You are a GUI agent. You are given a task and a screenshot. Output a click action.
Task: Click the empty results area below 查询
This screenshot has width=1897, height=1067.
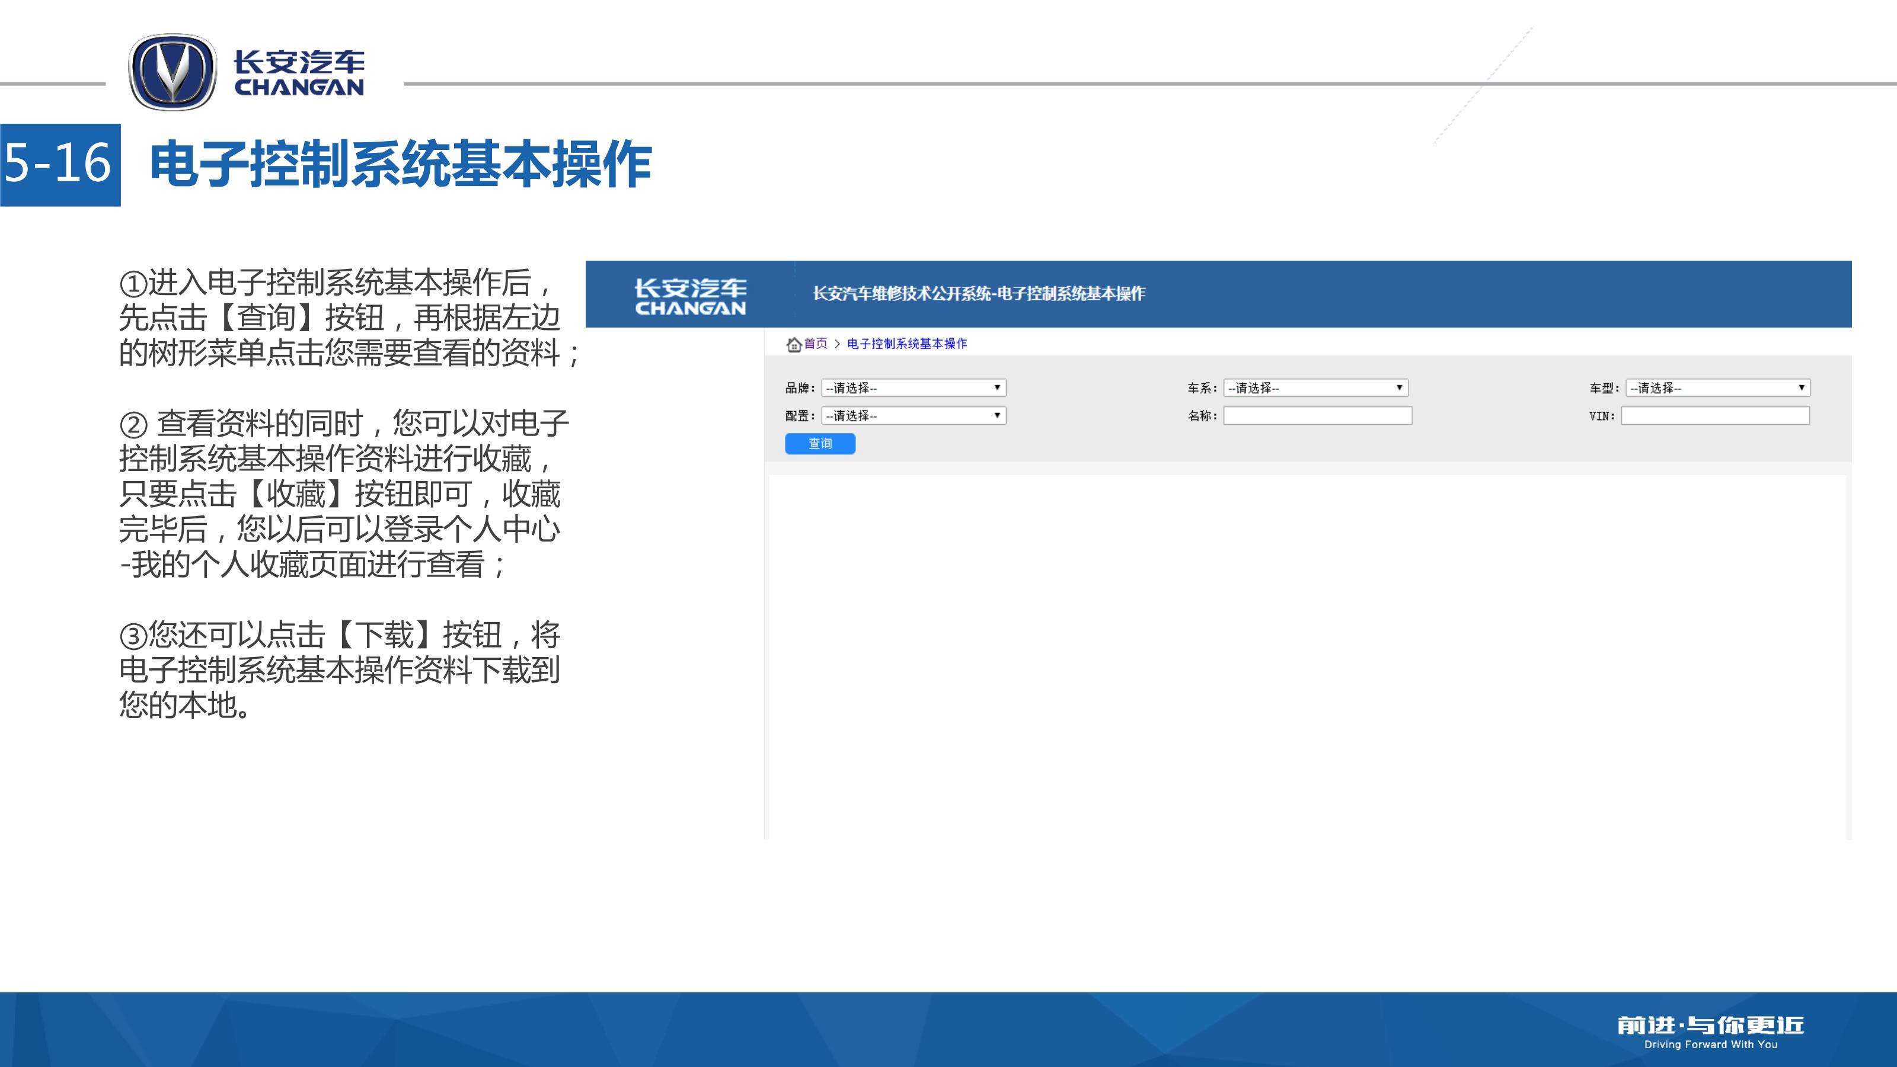click(1307, 655)
